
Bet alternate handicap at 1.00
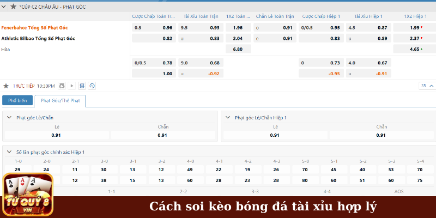[x=154, y=74]
